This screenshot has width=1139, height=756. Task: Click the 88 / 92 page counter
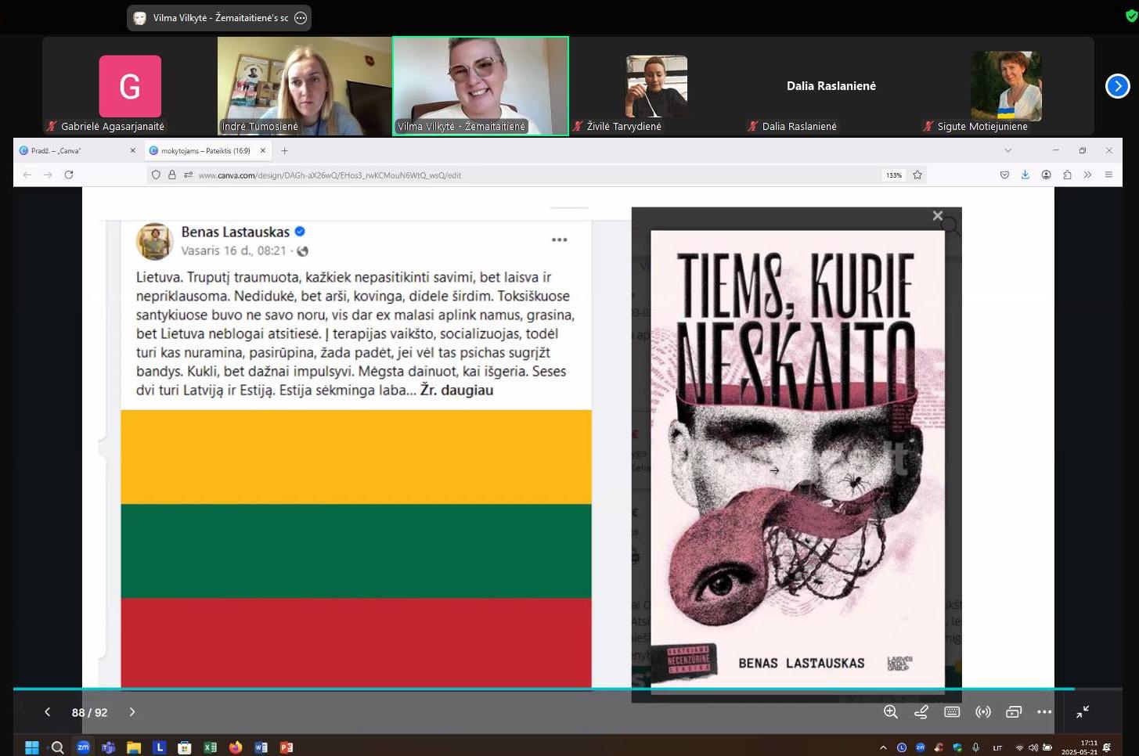point(89,712)
